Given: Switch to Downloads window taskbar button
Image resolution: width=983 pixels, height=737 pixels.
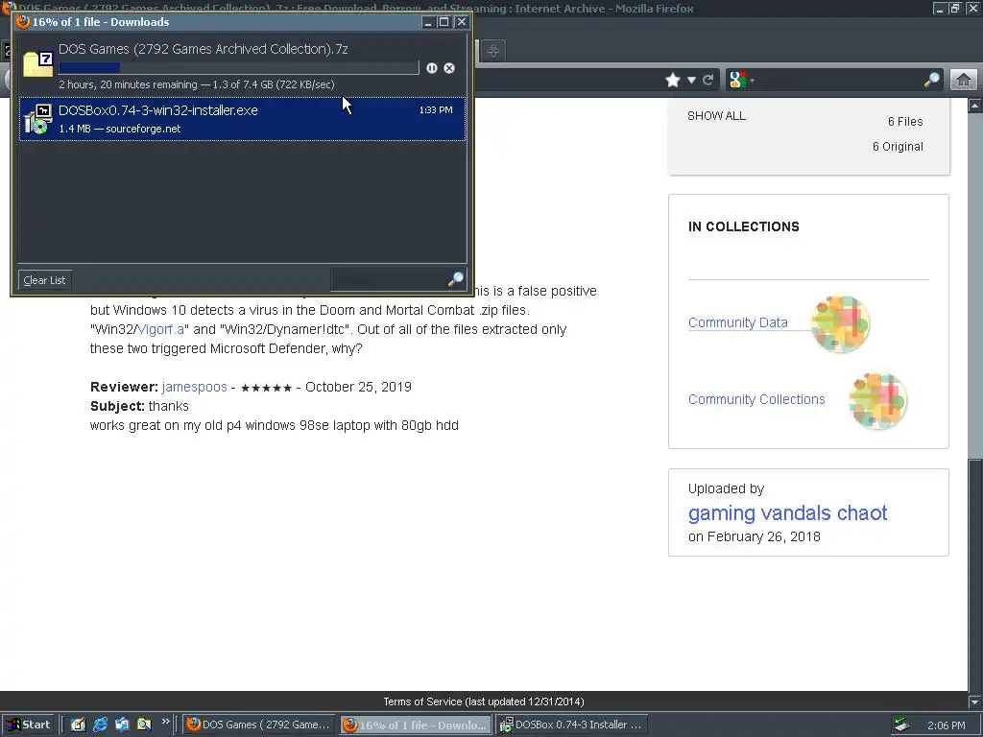Looking at the screenshot, I should pyautogui.click(x=417, y=725).
